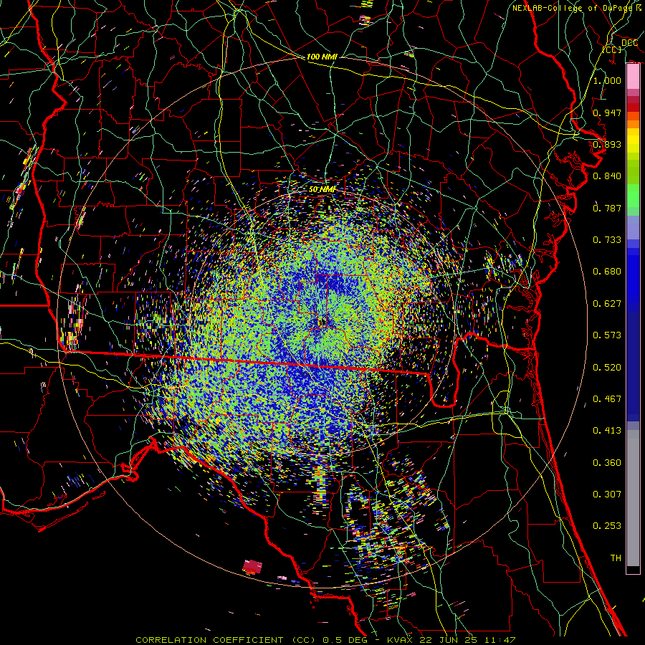This screenshot has width=645, height=645.
Task: Click the pink swatch at top of color bar
Action: [x=633, y=77]
